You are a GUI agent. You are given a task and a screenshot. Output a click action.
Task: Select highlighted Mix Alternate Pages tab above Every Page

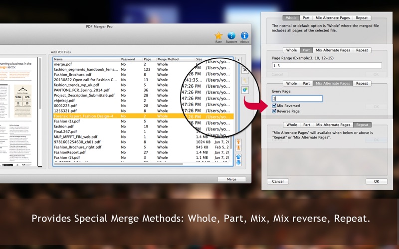(x=333, y=83)
